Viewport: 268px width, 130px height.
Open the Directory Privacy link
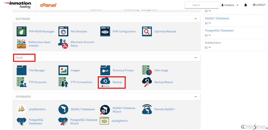pos(123,70)
